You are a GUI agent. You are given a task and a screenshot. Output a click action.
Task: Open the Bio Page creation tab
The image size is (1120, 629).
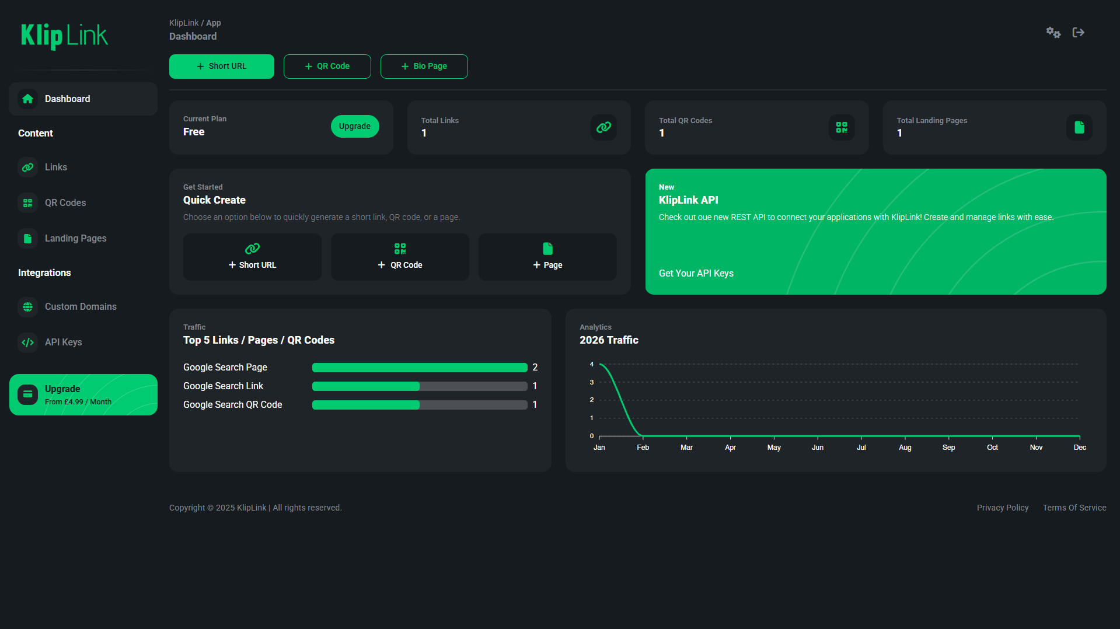(x=424, y=66)
